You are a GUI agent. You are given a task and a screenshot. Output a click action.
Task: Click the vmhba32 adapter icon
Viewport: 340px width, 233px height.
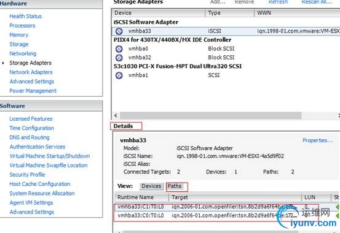pos(119,58)
